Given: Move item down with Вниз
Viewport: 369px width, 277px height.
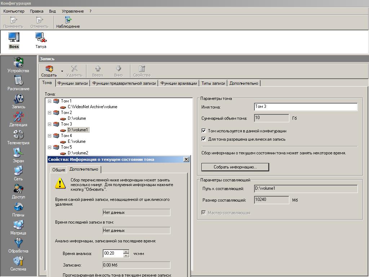Looking at the screenshot, I should tap(118, 71).
